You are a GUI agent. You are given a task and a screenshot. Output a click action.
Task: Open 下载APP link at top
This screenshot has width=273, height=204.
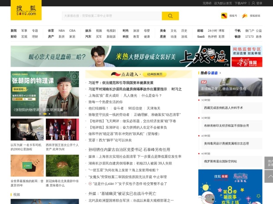pyautogui.click(x=241, y=3)
